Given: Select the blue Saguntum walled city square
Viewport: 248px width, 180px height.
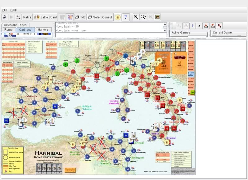Looking at the screenshot, I should point(55,106).
